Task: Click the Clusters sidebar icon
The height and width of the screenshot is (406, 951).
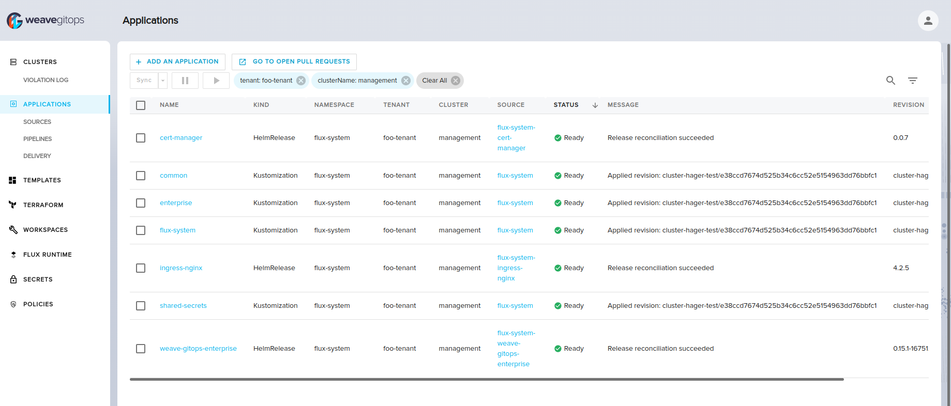Action: (x=13, y=62)
